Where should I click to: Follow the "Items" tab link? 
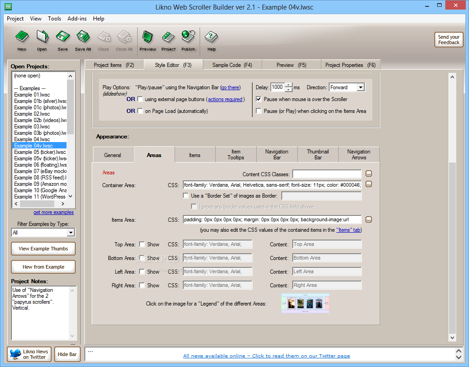tap(349, 230)
